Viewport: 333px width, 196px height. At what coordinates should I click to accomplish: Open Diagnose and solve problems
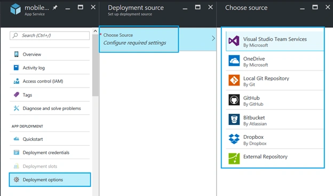(x=50, y=108)
